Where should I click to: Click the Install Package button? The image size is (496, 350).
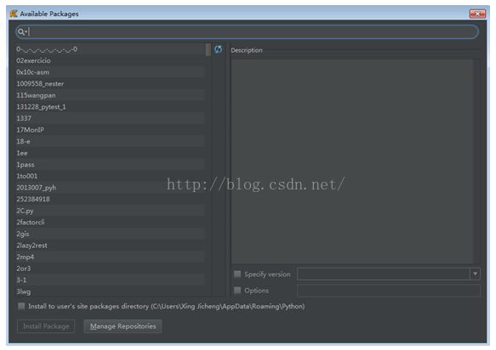pos(46,326)
